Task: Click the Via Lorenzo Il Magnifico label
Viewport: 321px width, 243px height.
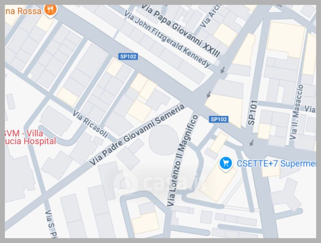Action: (183, 160)
